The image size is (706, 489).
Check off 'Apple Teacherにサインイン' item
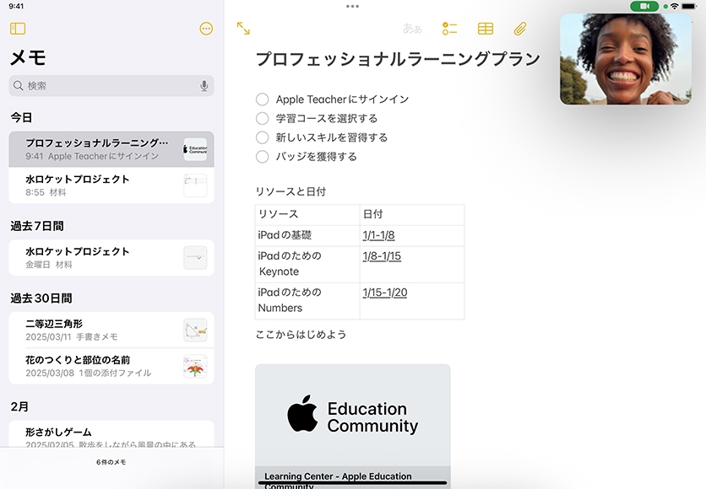[x=263, y=99]
